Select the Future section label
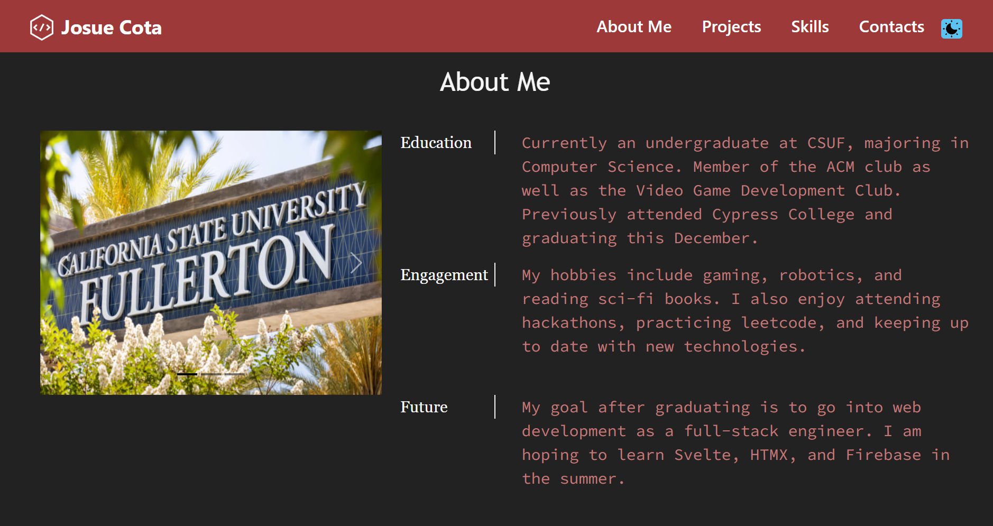 coord(424,407)
